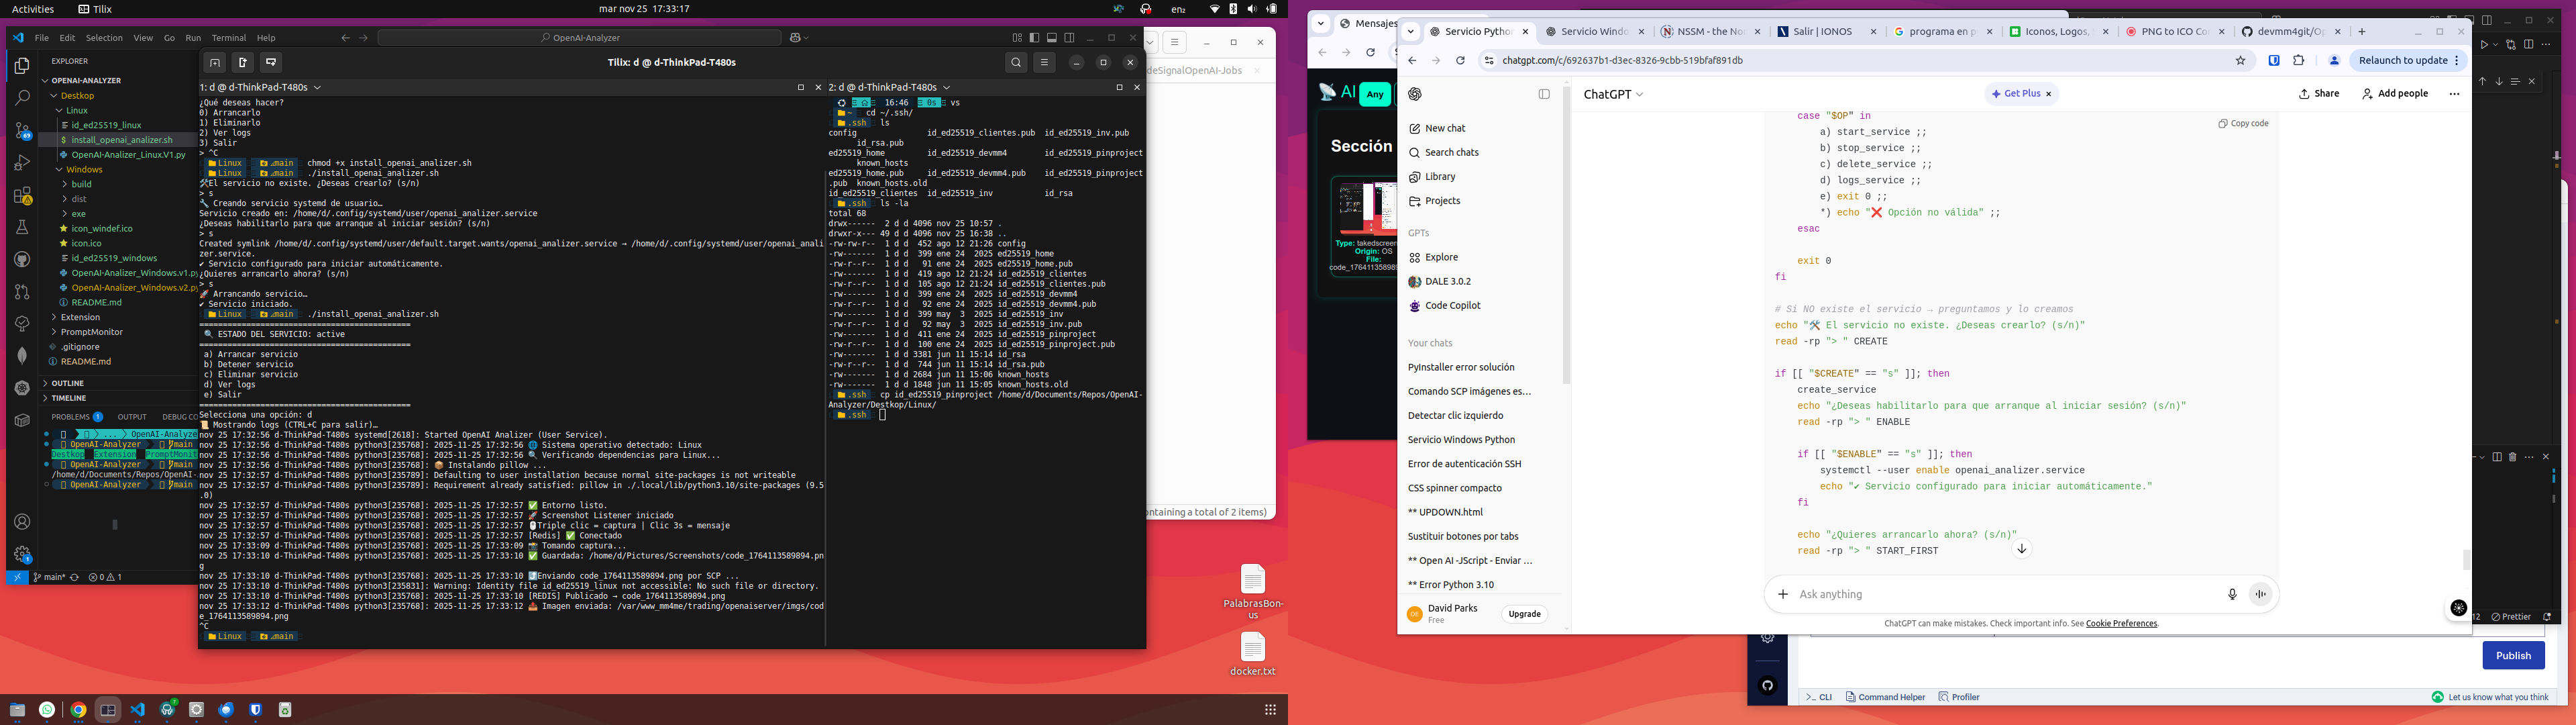Open Source Control view with 69 badge
Image resolution: width=2576 pixels, height=725 pixels.
(x=22, y=131)
